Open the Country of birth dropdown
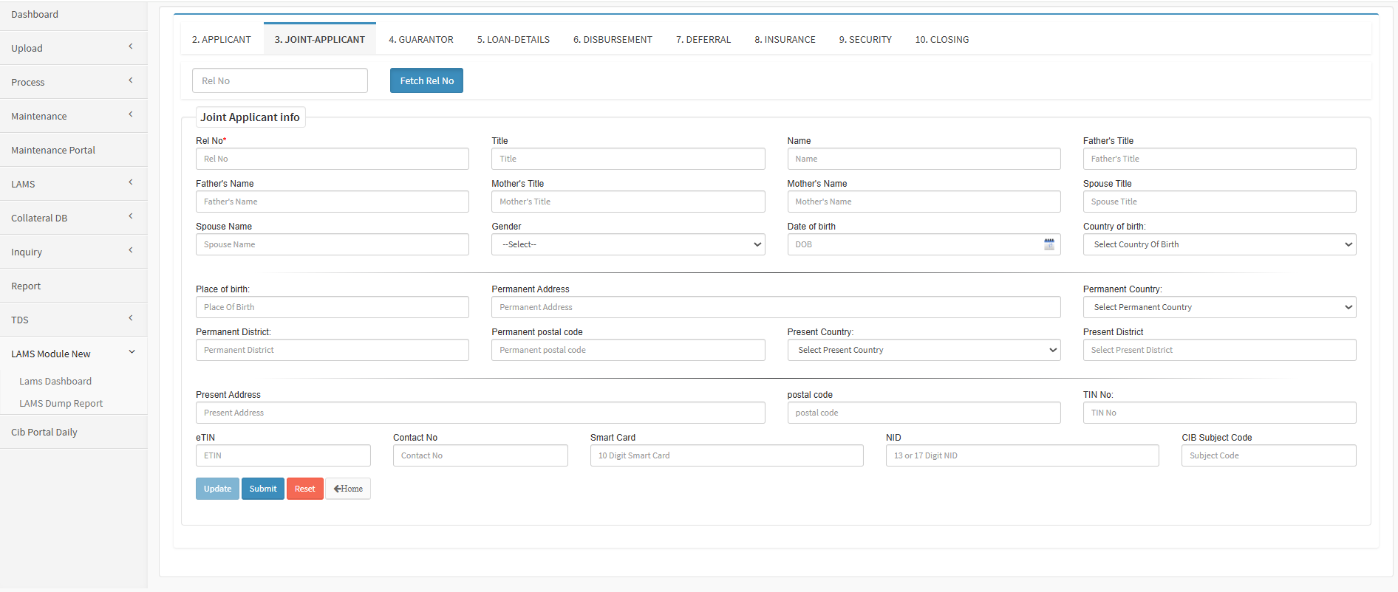This screenshot has width=1398, height=592. pos(1218,244)
